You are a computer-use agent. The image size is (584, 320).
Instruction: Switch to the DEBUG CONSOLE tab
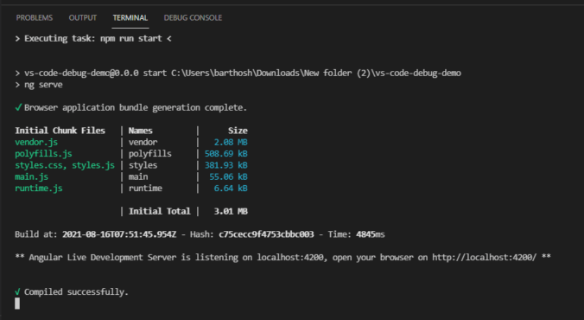pos(193,17)
